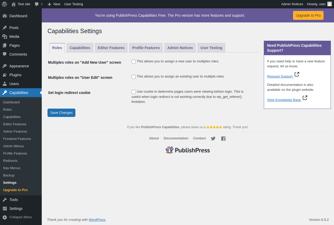Click external link icon beside Request Support
Viewport: 334px width, 225px height.
click(x=297, y=74)
